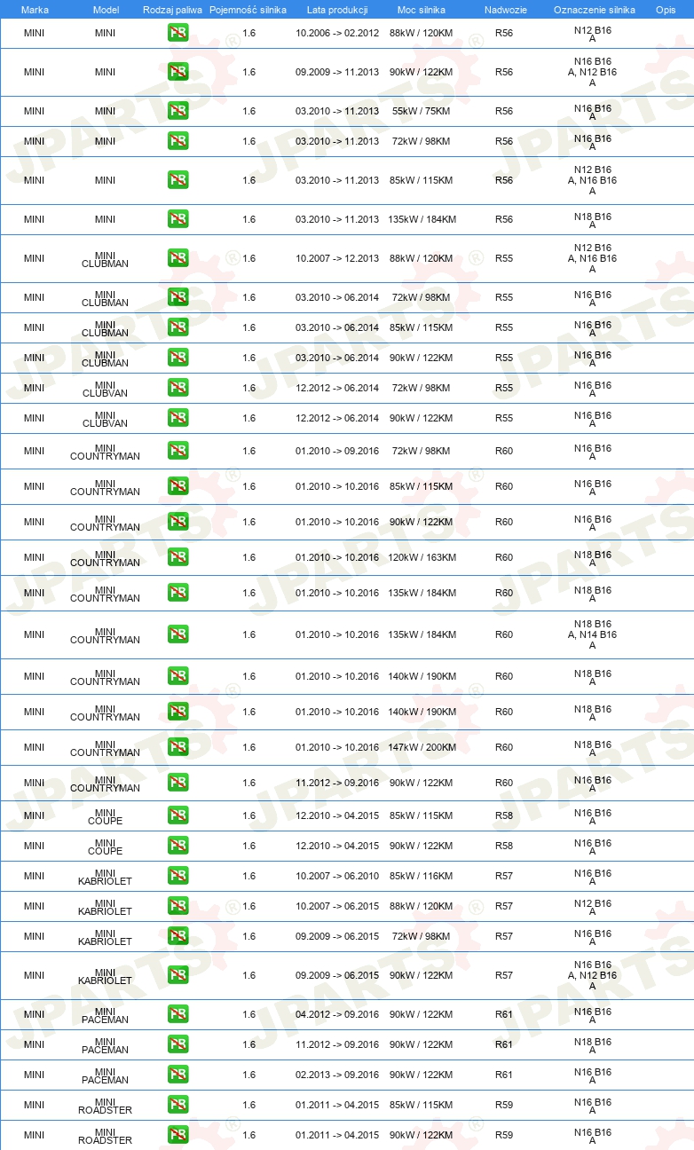Click the R59 body cell in the Roadster 90kW row
Screen dimensions: 694x1150
tap(504, 1135)
